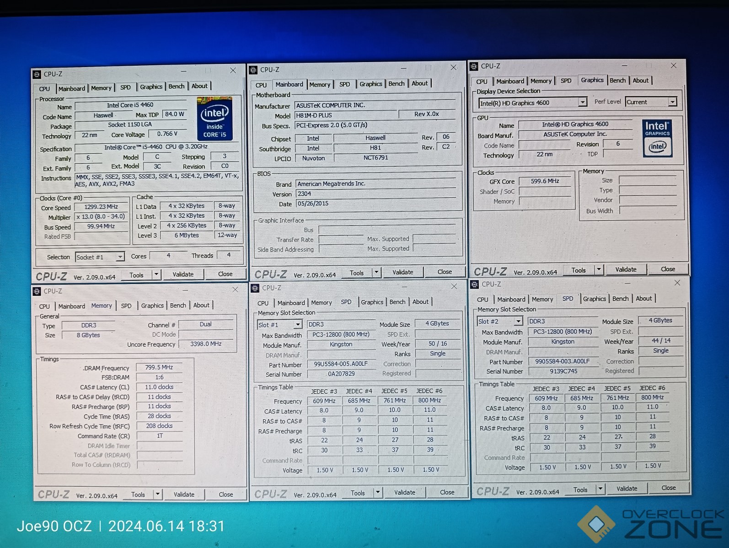Switch to Bench tab in Processor window
This screenshot has height=548, width=729.
coord(176,86)
